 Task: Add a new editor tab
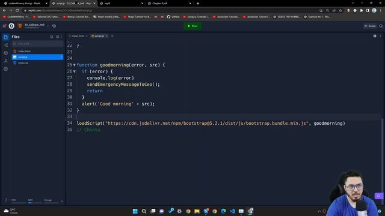pyautogui.click(x=112, y=36)
